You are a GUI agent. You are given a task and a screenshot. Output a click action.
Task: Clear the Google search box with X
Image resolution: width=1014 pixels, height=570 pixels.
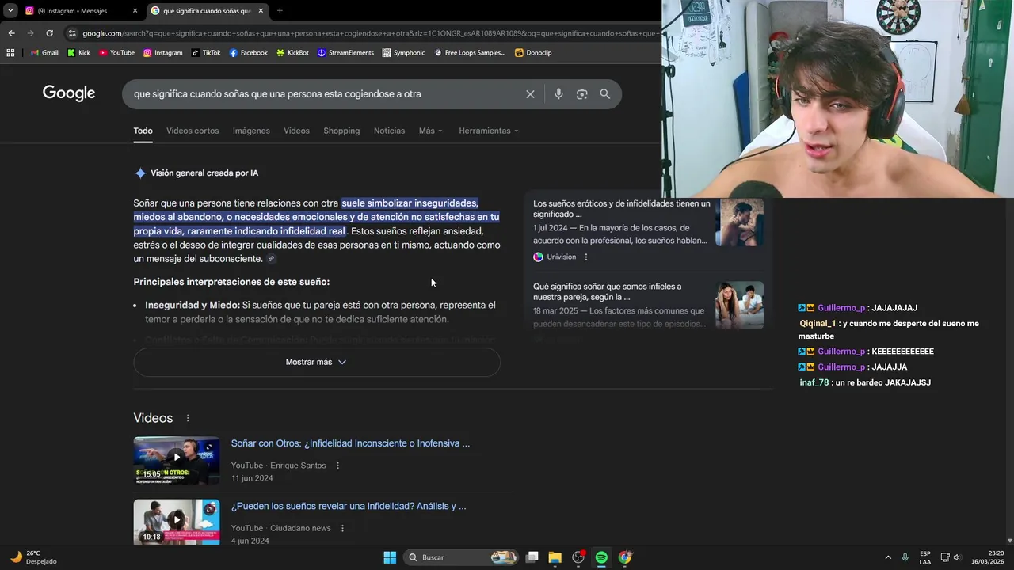point(530,94)
